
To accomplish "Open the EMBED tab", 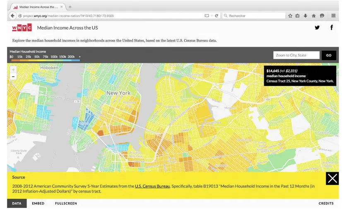I will pos(38,203).
